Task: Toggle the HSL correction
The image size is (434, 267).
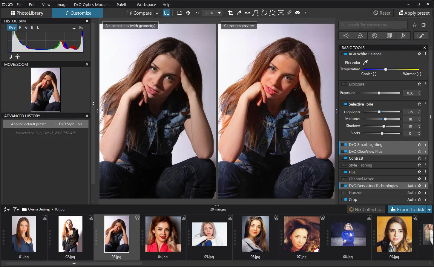Action: click(x=344, y=172)
